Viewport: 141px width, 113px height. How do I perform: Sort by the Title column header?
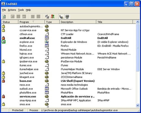tap(114, 22)
